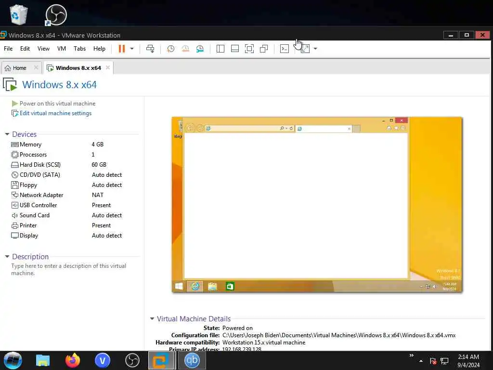Viewport: 493px width, 370px height.
Task: Open the Recycle Bin desktop icon
Action: click(x=18, y=14)
